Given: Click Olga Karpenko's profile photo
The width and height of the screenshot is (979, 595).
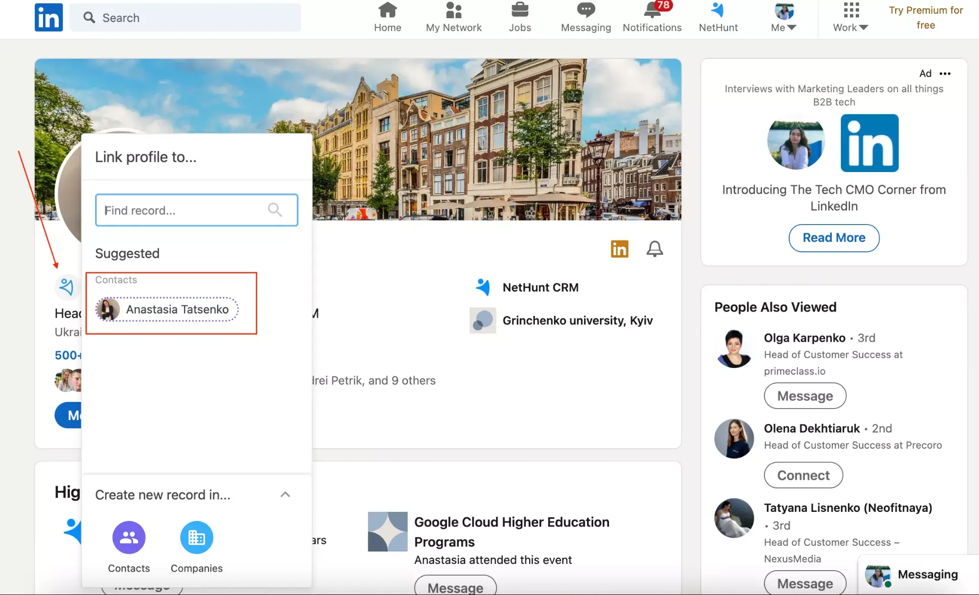Looking at the screenshot, I should point(734,348).
